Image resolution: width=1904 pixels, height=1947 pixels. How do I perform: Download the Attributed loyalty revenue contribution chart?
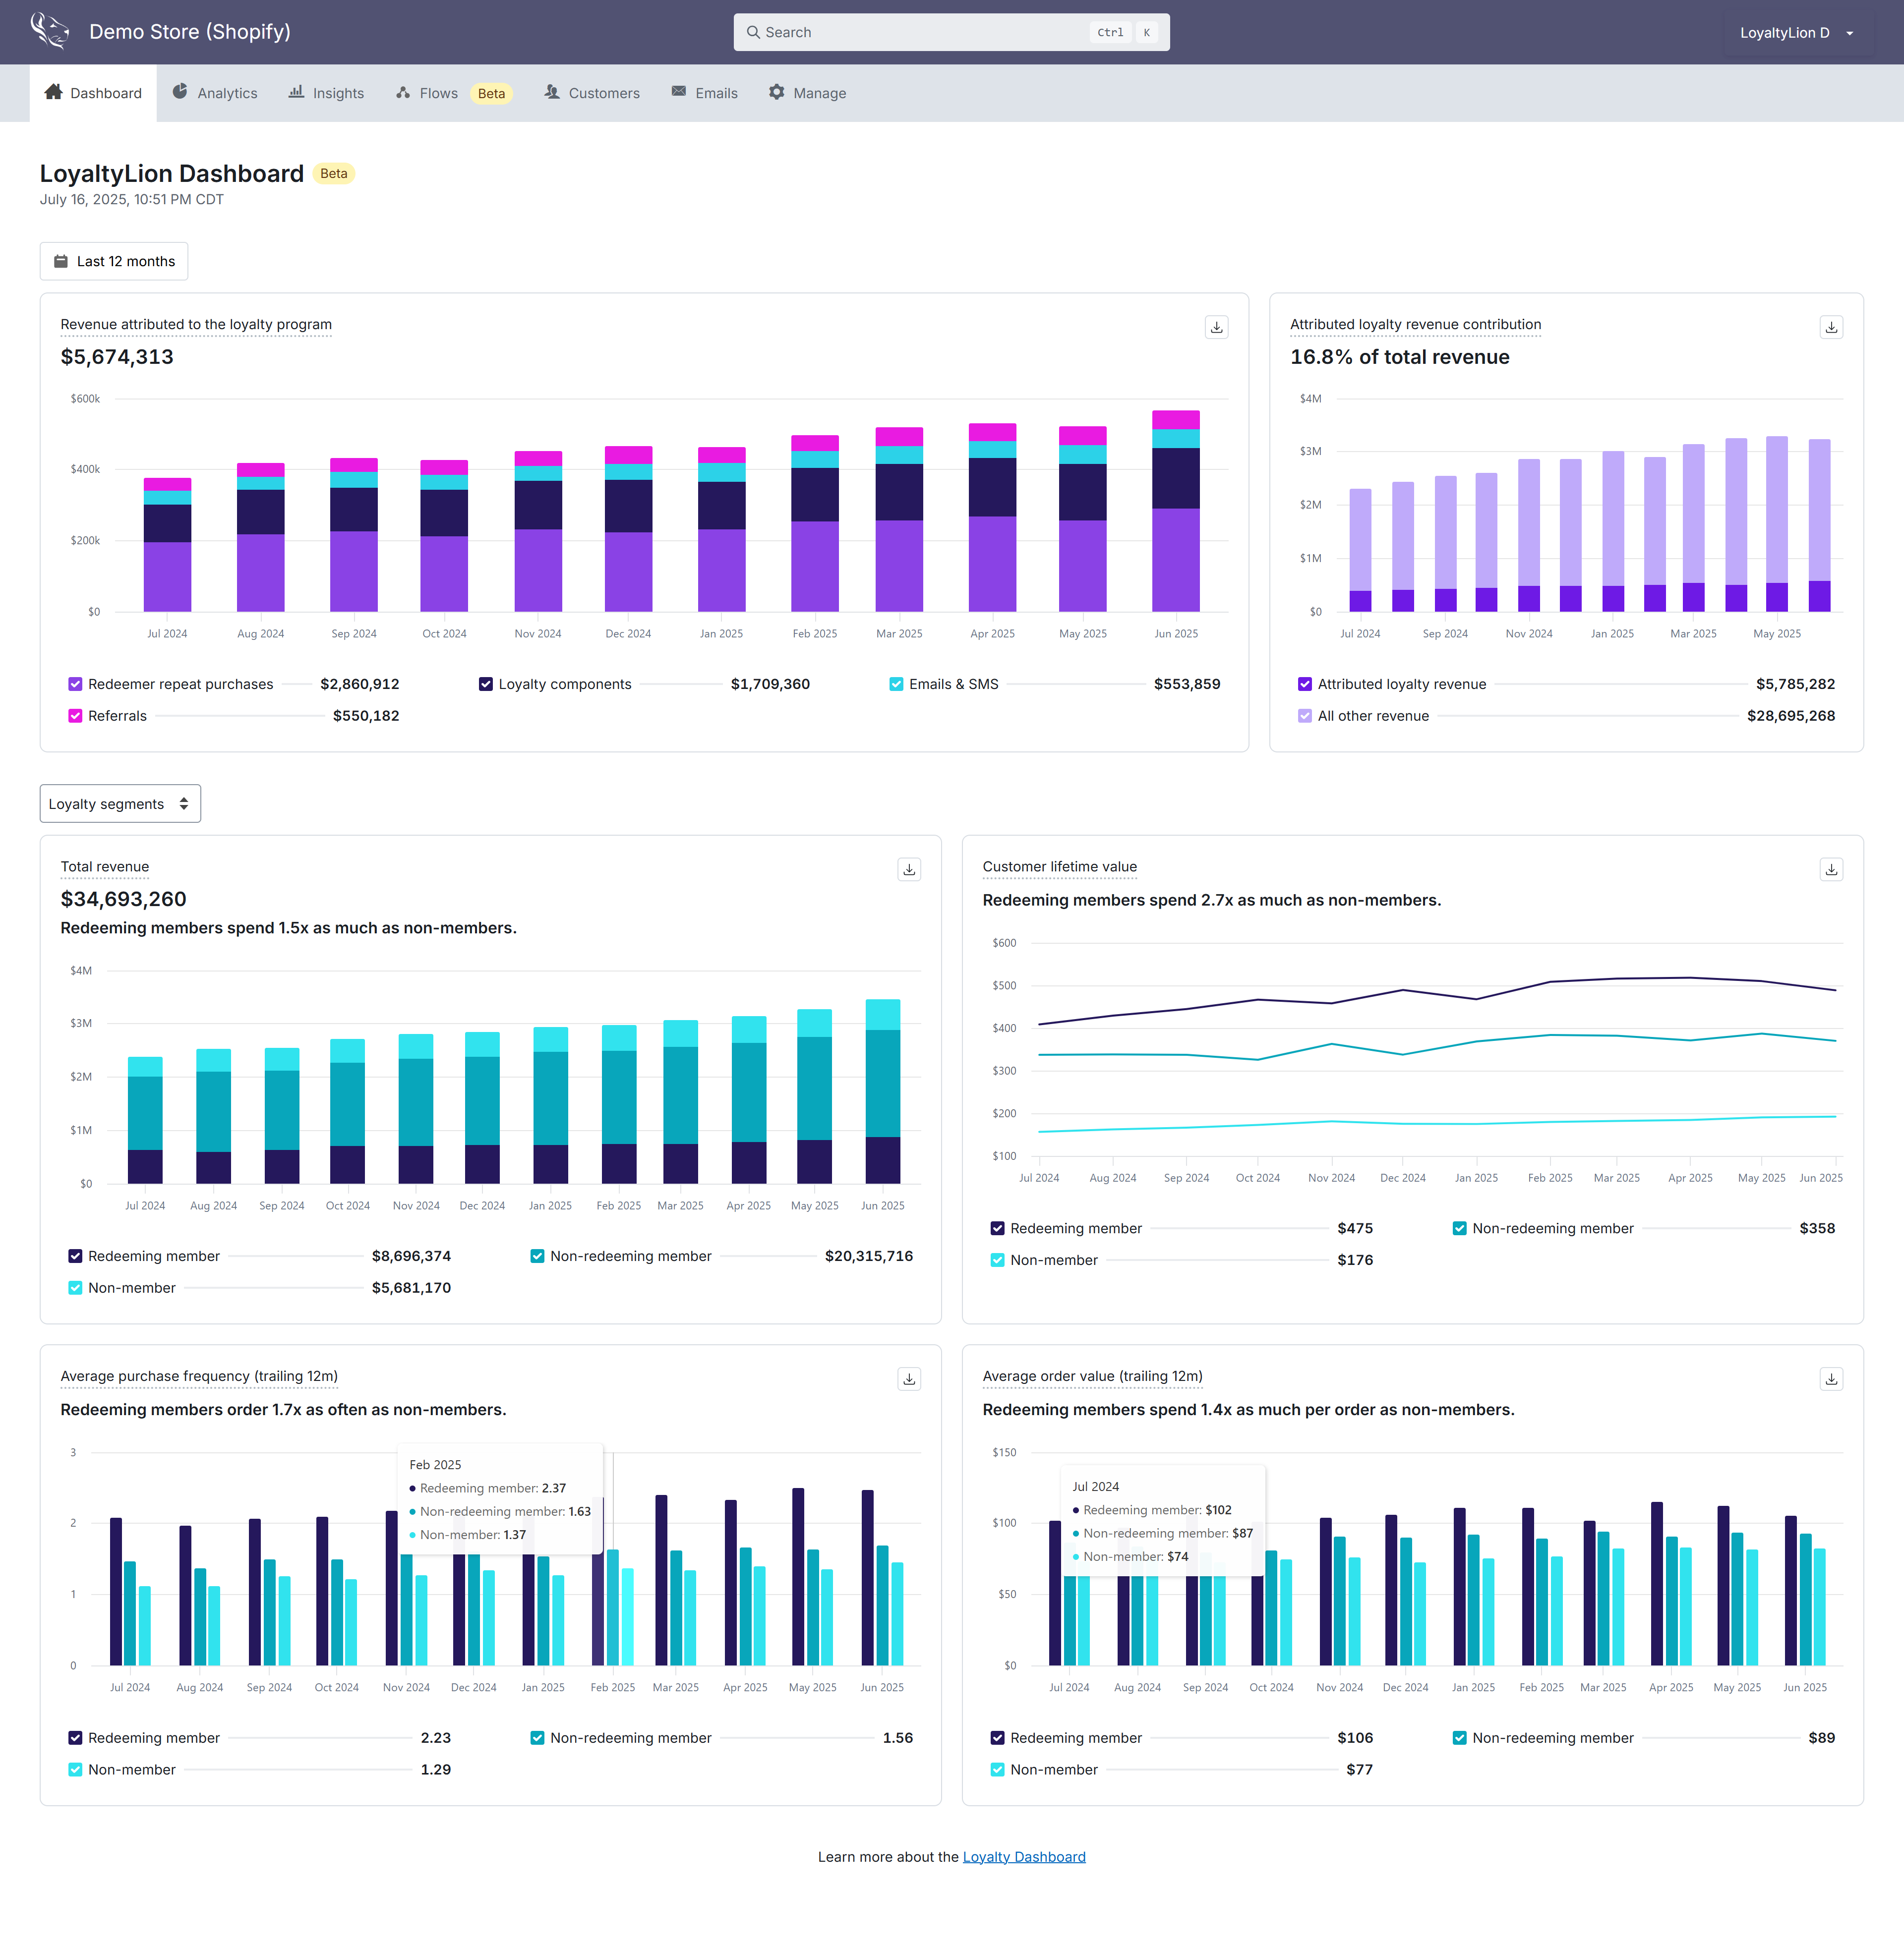click(1831, 327)
